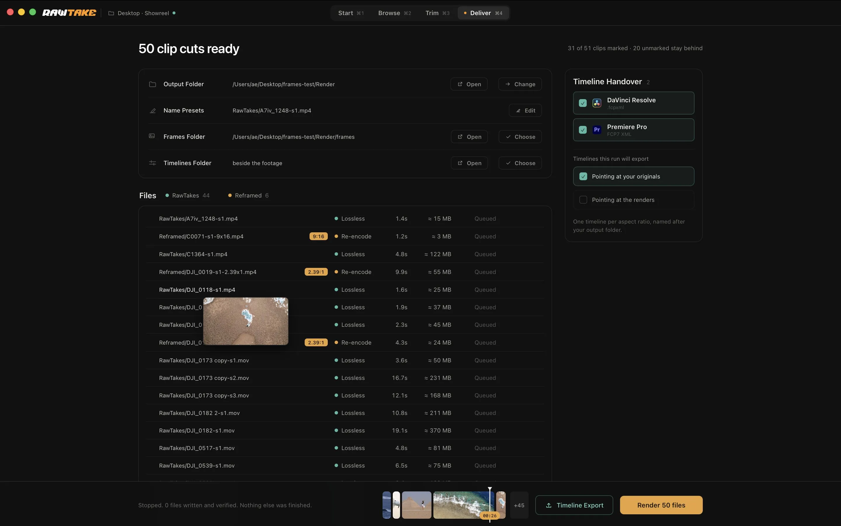
Task: Select RawTakes/C1364-s1.mp4 row
Action: tap(345, 254)
